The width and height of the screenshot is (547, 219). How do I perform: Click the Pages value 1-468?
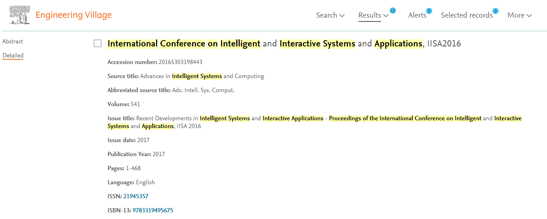[x=133, y=168]
